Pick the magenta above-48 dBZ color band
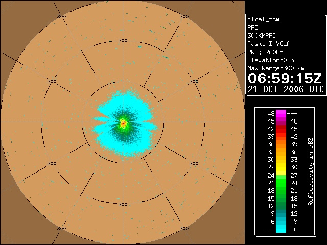Screen dimensions: 327x245 (281, 114)
